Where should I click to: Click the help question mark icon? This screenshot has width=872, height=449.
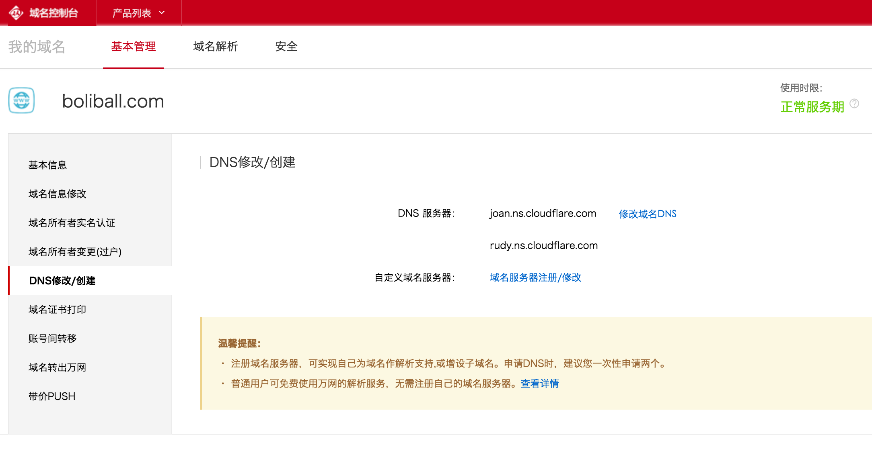pyautogui.click(x=854, y=104)
